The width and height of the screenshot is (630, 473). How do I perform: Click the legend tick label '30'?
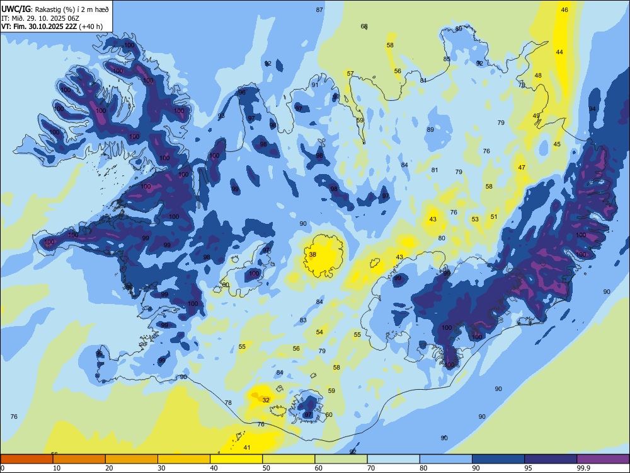click(x=161, y=468)
